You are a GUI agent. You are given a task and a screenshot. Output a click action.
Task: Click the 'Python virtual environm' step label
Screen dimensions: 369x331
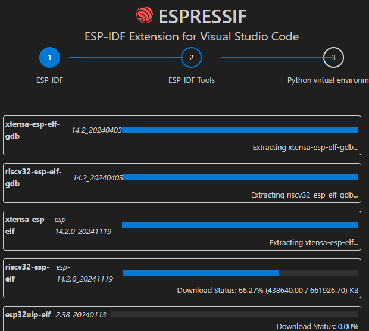328,80
